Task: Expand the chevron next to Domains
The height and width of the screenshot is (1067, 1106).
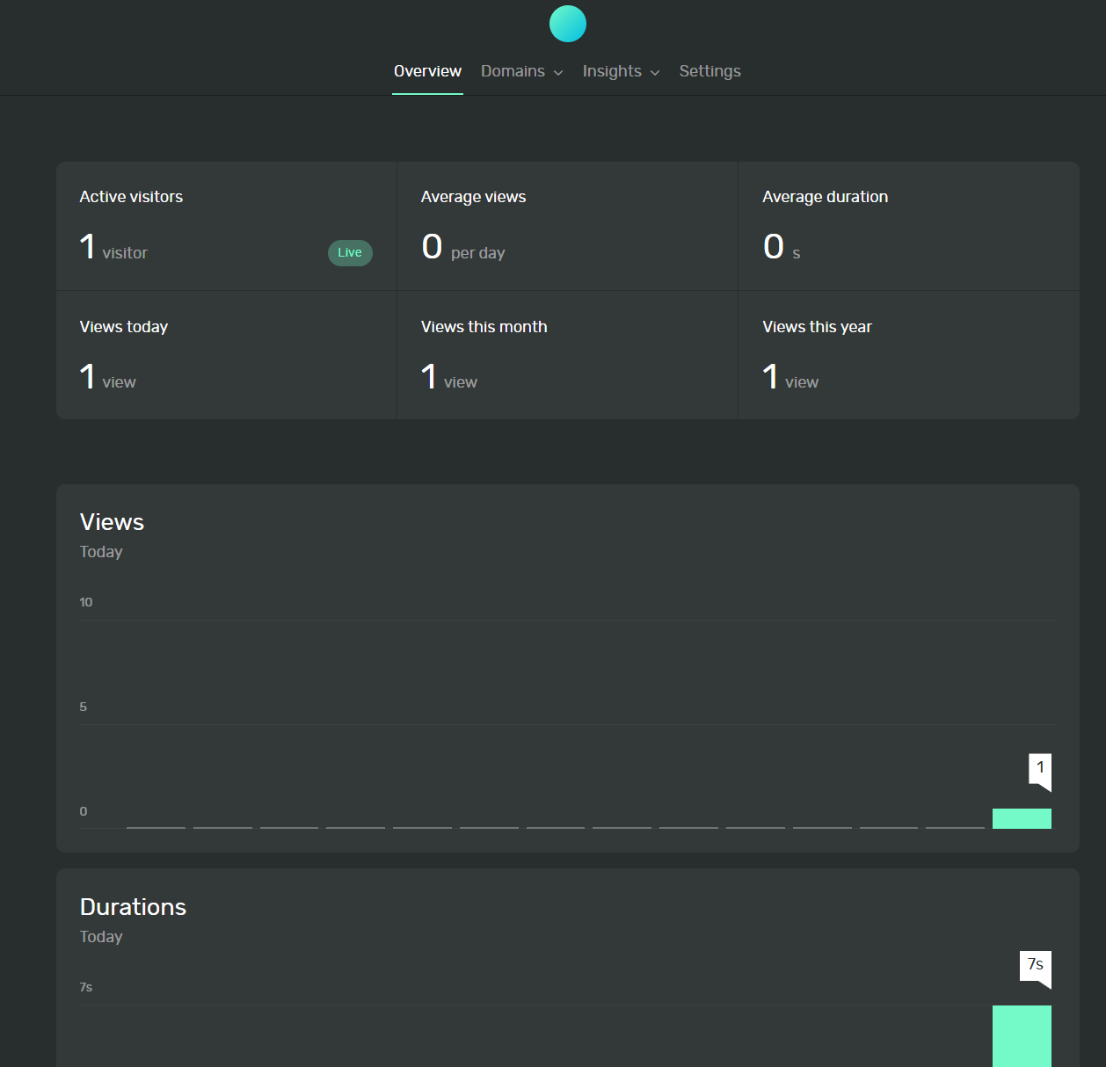Action: (558, 73)
